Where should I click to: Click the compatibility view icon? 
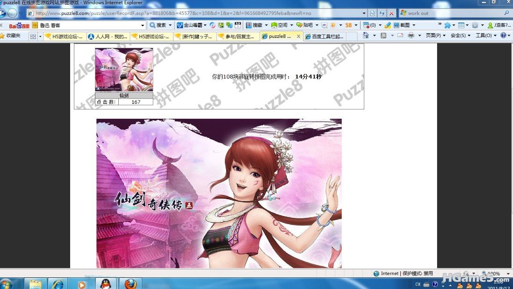372,13
